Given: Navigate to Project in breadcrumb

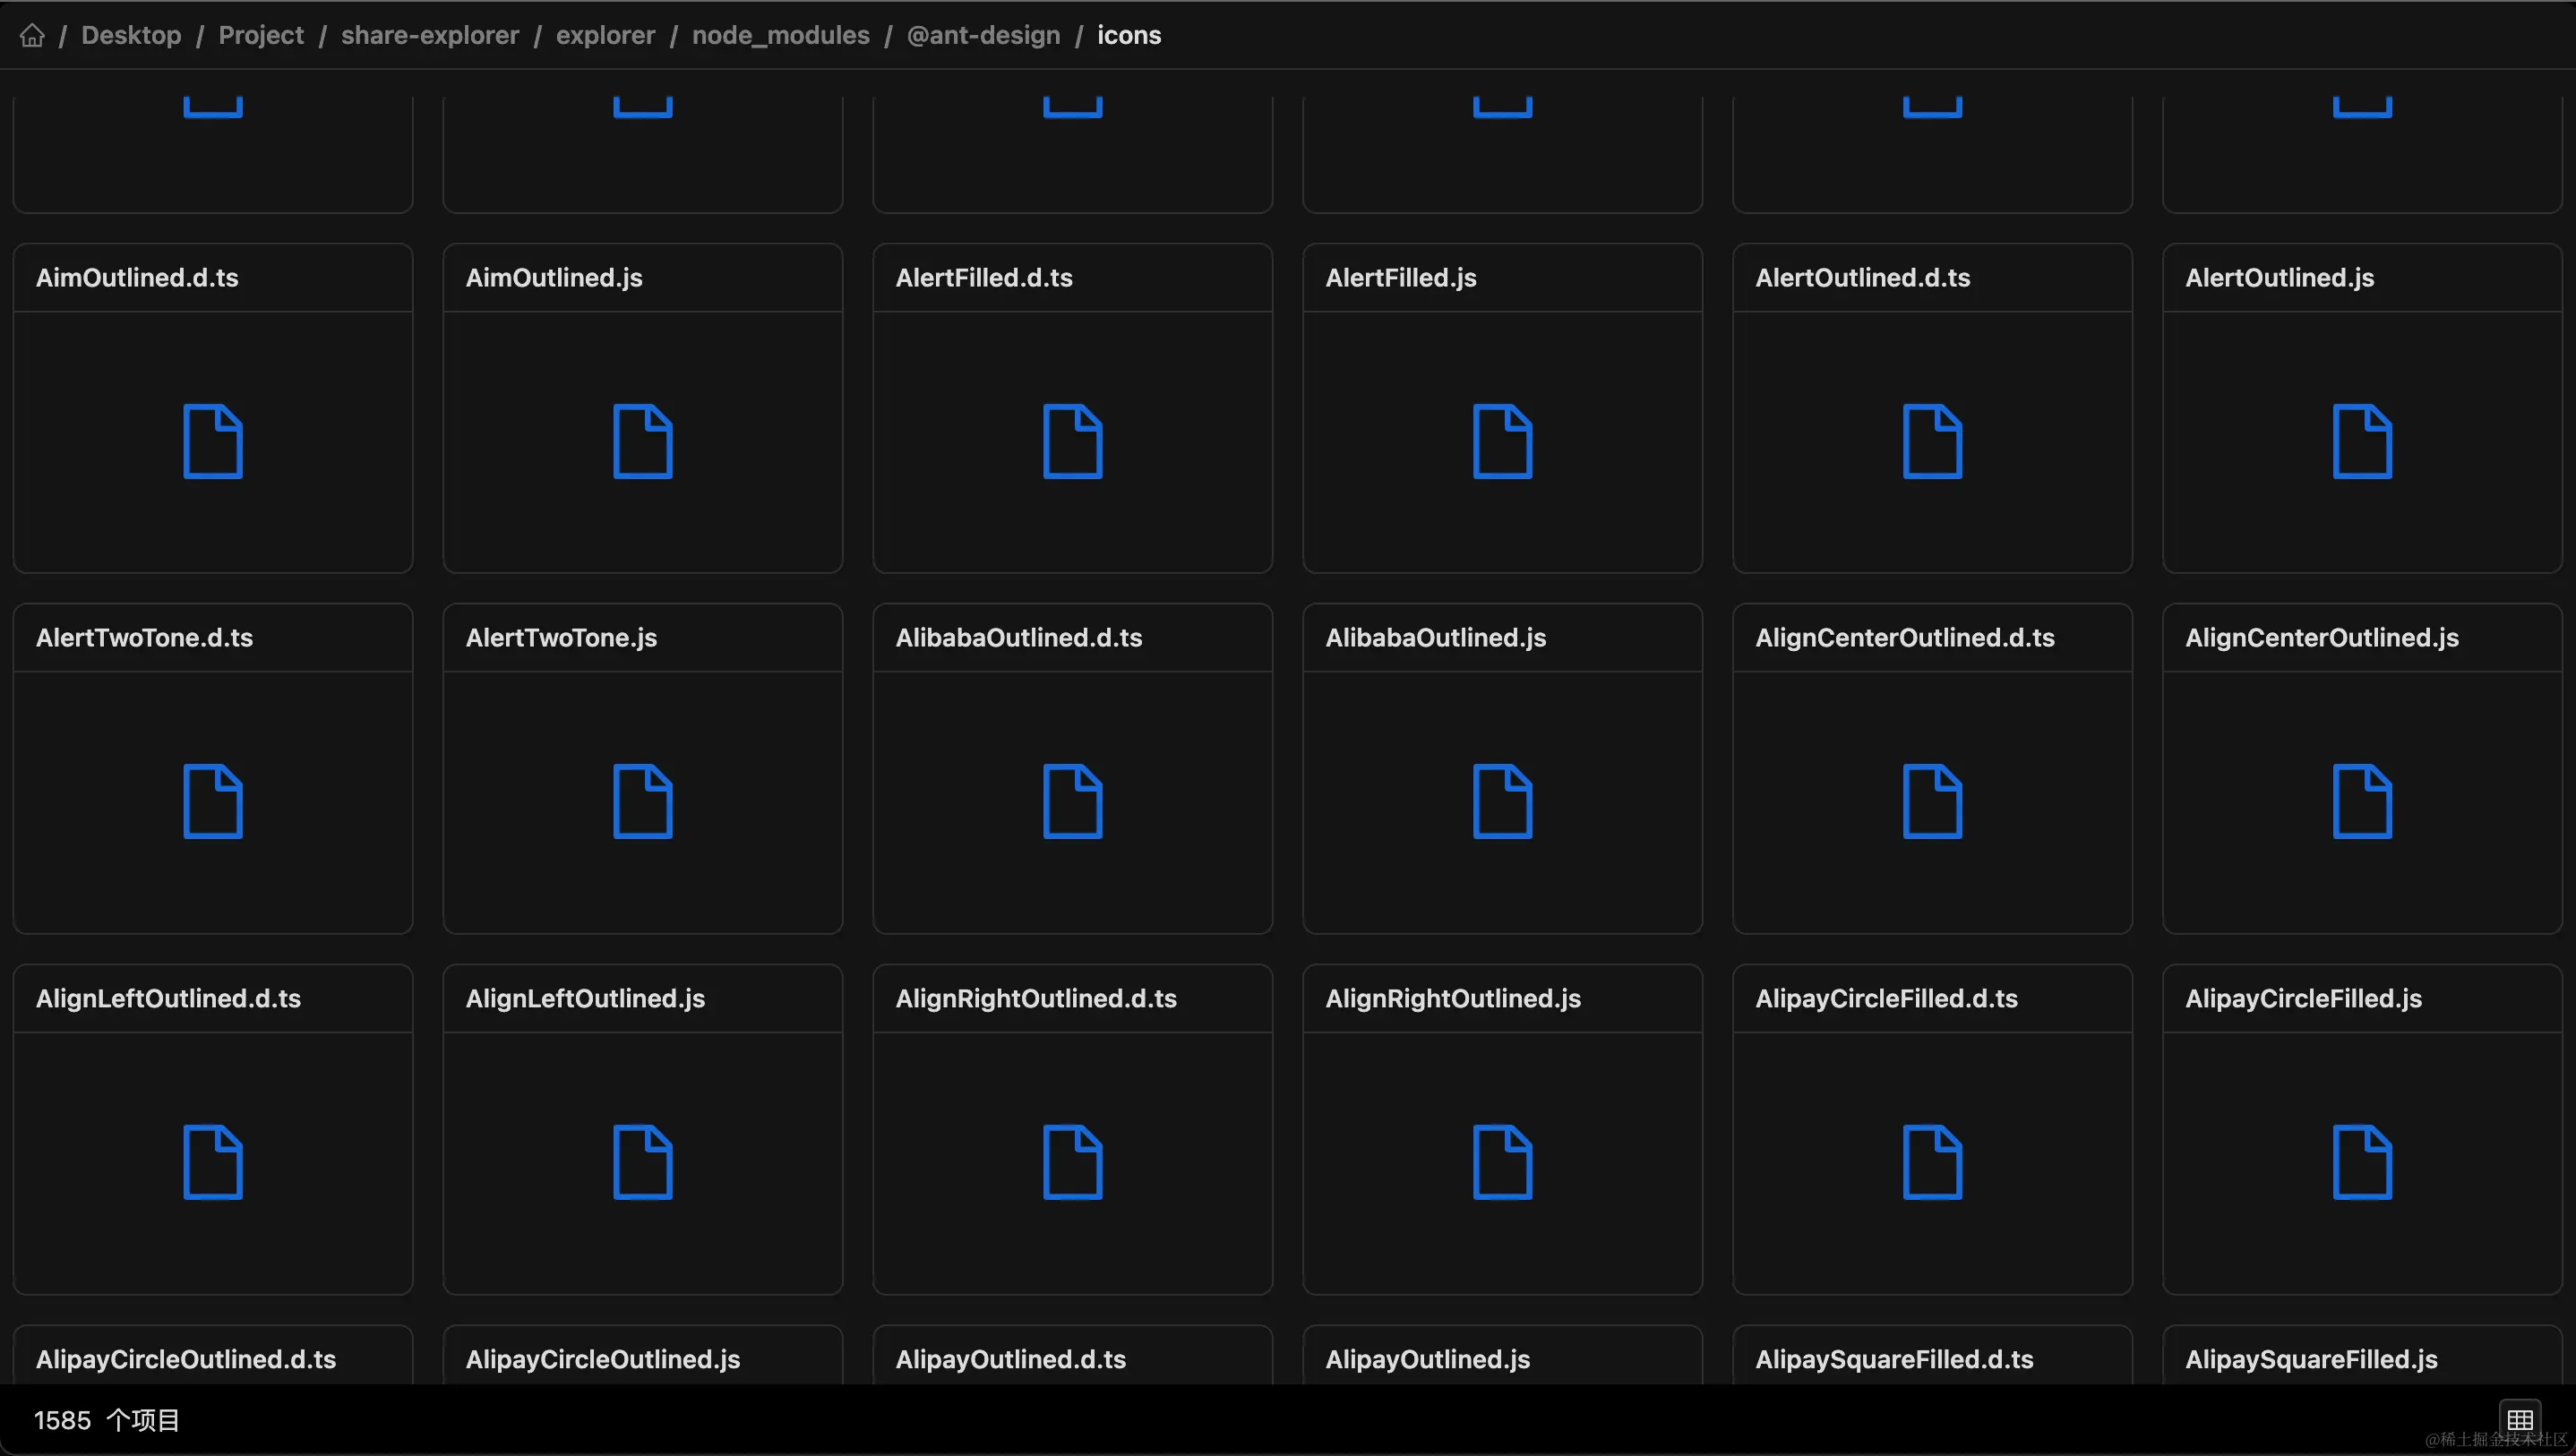Looking at the screenshot, I should click(x=261, y=35).
